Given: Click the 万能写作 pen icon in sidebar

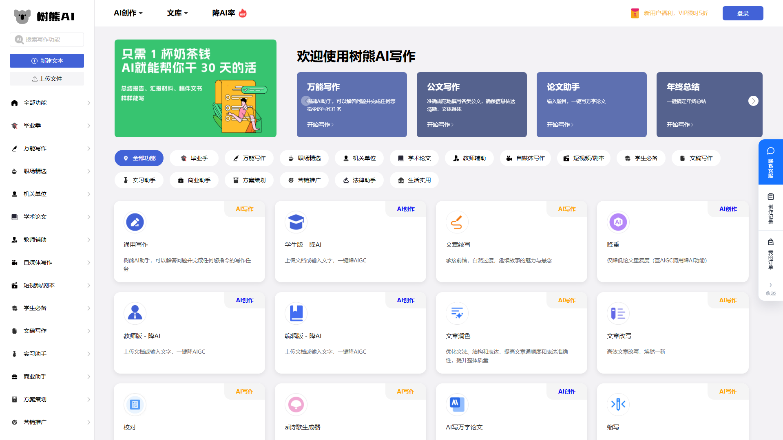Looking at the screenshot, I should pyautogui.click(x=15, y=148).
